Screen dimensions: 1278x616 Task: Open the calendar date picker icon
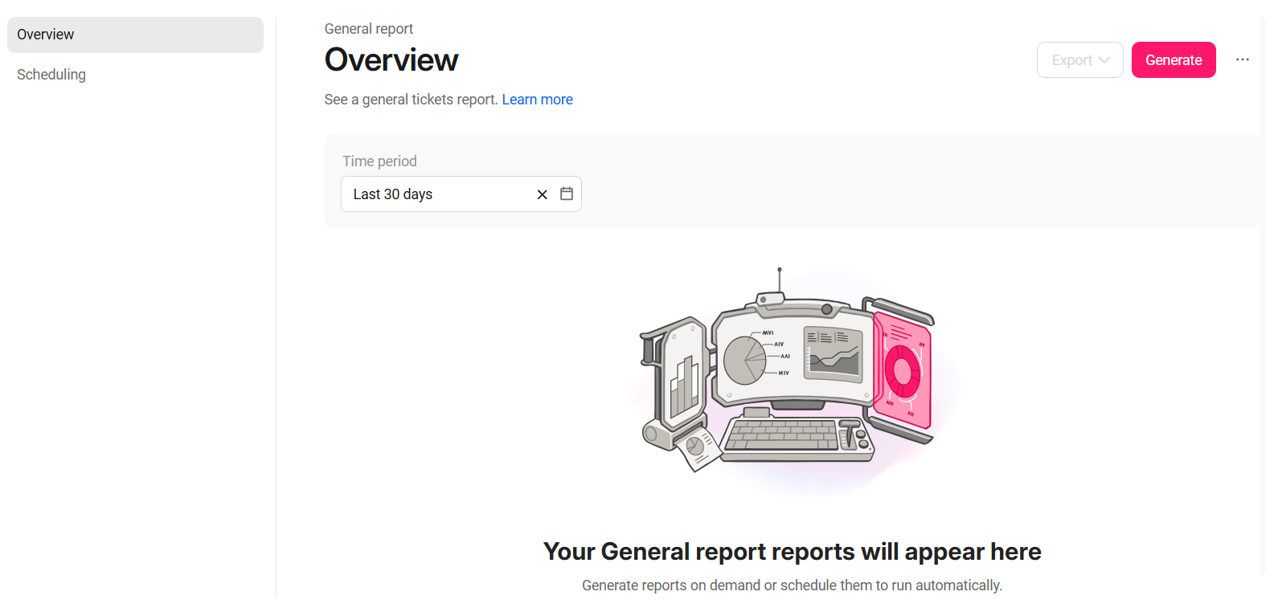(x=567, y=194)
